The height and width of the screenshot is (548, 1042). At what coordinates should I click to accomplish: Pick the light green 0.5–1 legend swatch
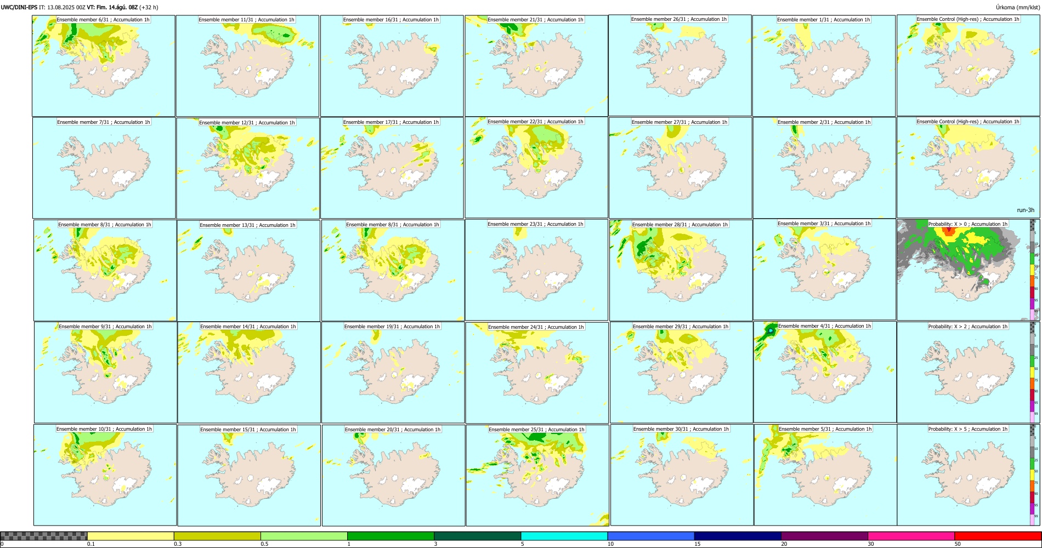point(304,536)
